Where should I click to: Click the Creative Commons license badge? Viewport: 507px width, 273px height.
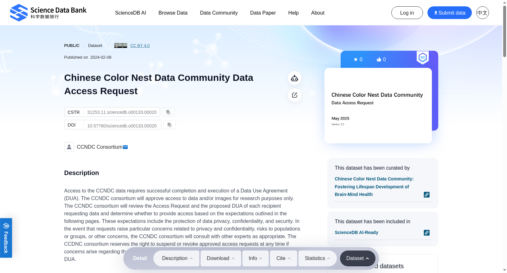pos(121,45)
